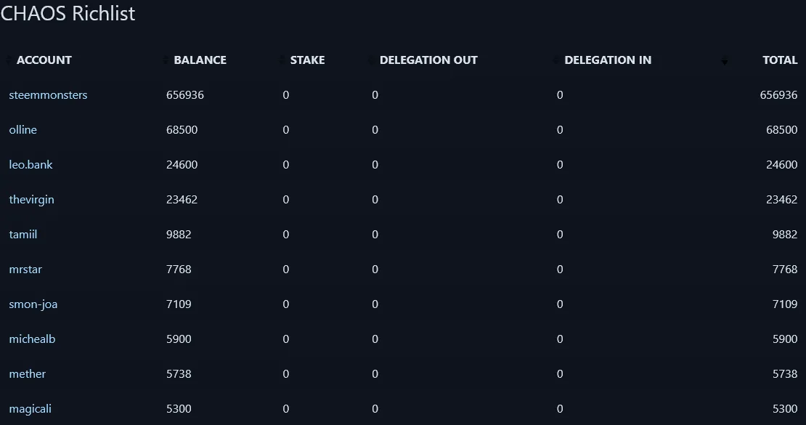
Task: Click the CHAOS Richlist page title
Action: 68,13
